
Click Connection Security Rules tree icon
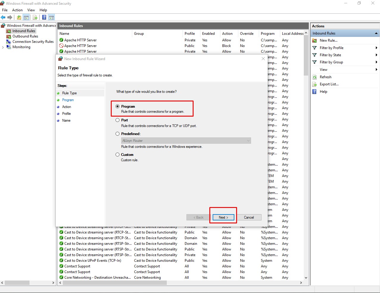(9, 42)
